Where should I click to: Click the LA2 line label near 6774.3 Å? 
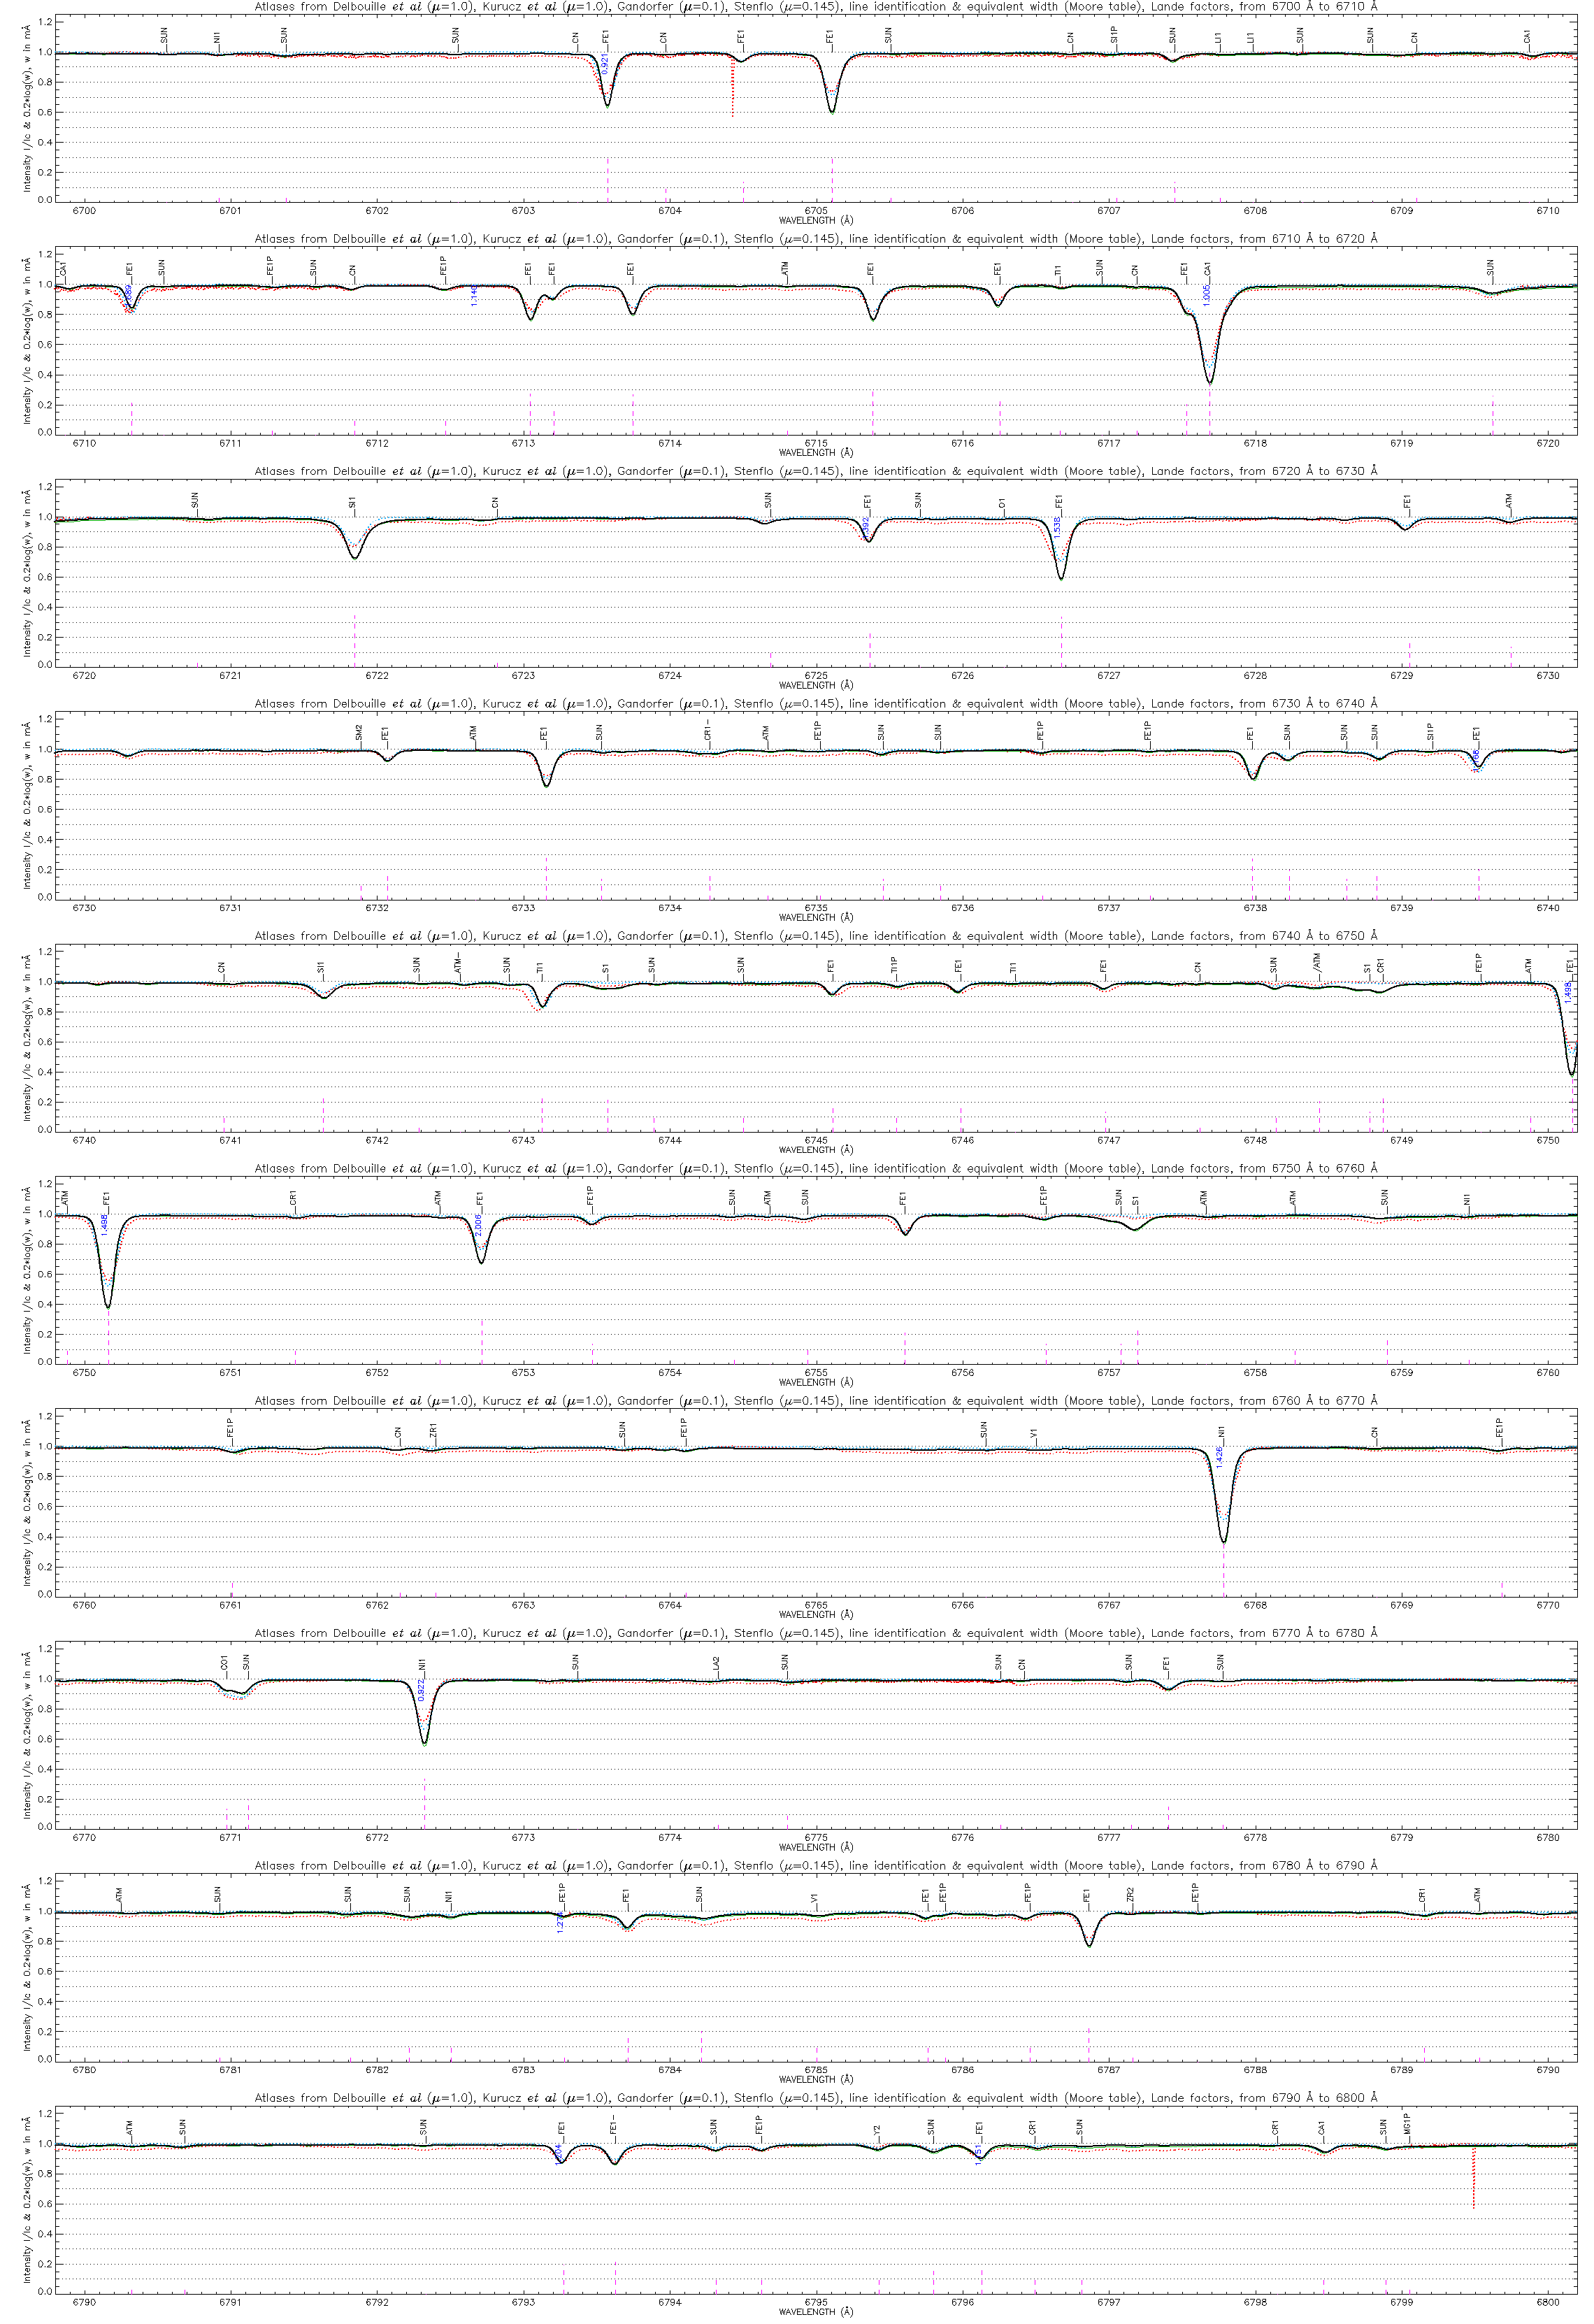717,1664
